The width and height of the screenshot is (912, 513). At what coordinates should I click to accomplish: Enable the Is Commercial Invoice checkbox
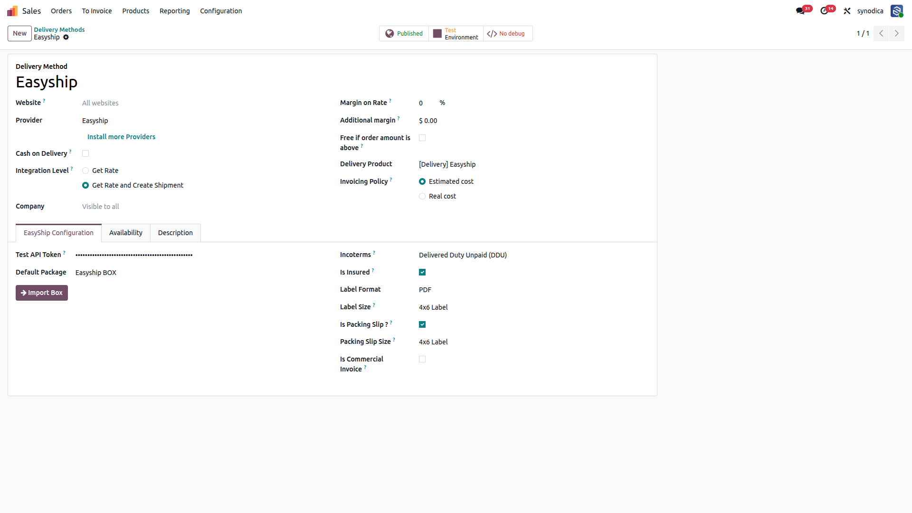click(422, 359)
